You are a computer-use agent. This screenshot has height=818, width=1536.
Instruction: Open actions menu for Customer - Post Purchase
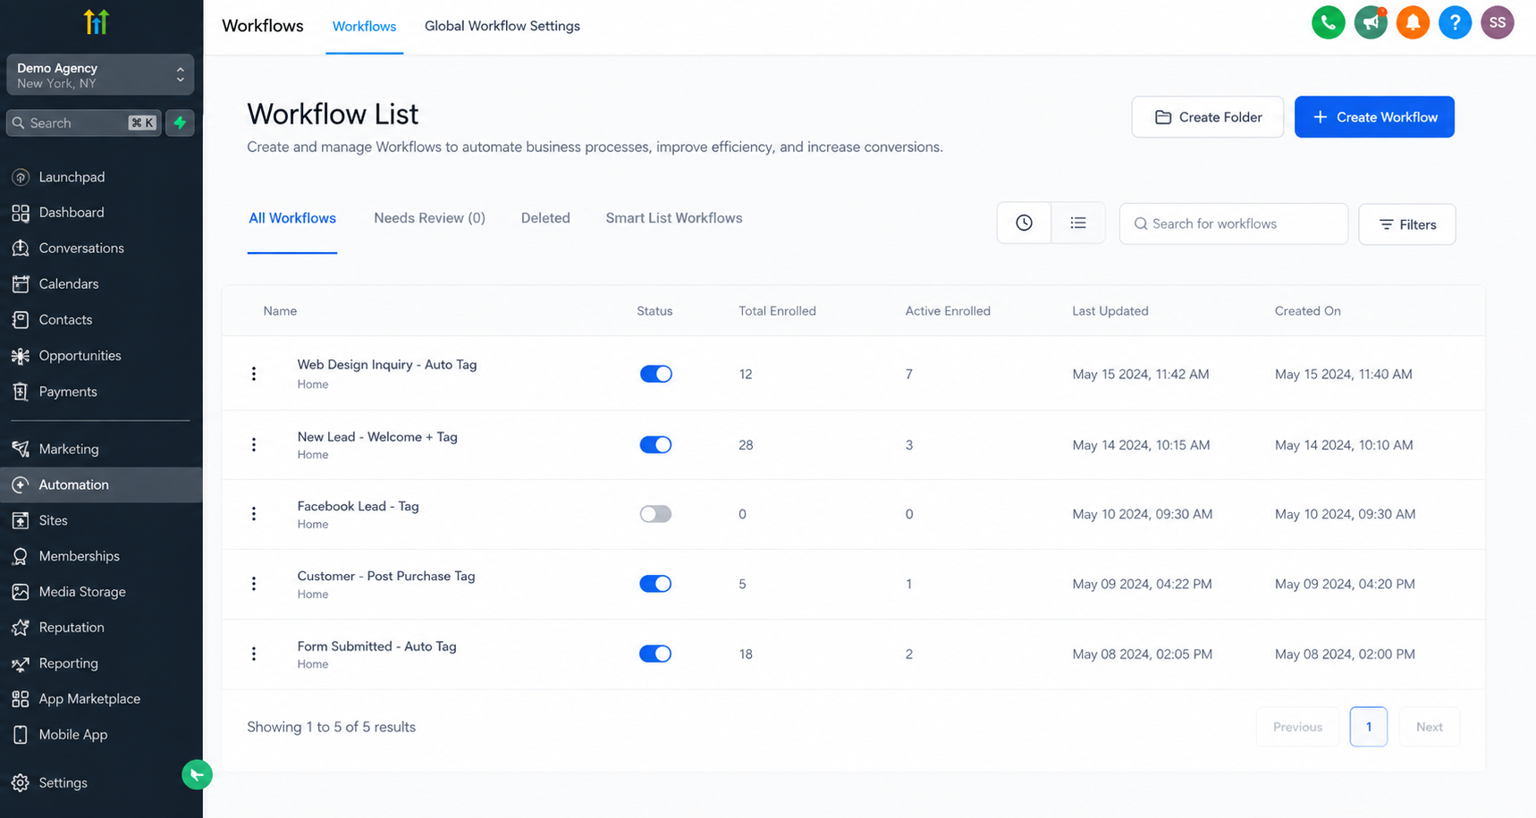(x=254, y=584)
